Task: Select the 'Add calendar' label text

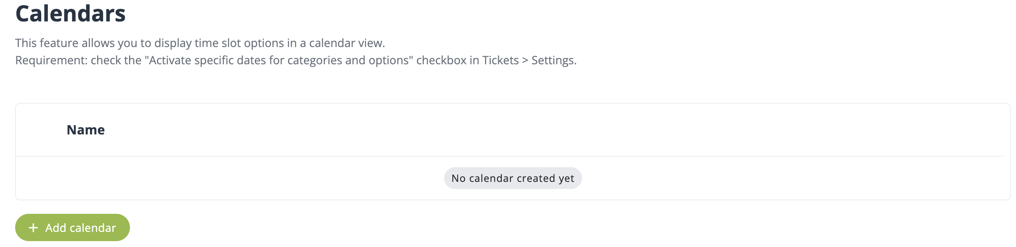Action: (80, 228)
